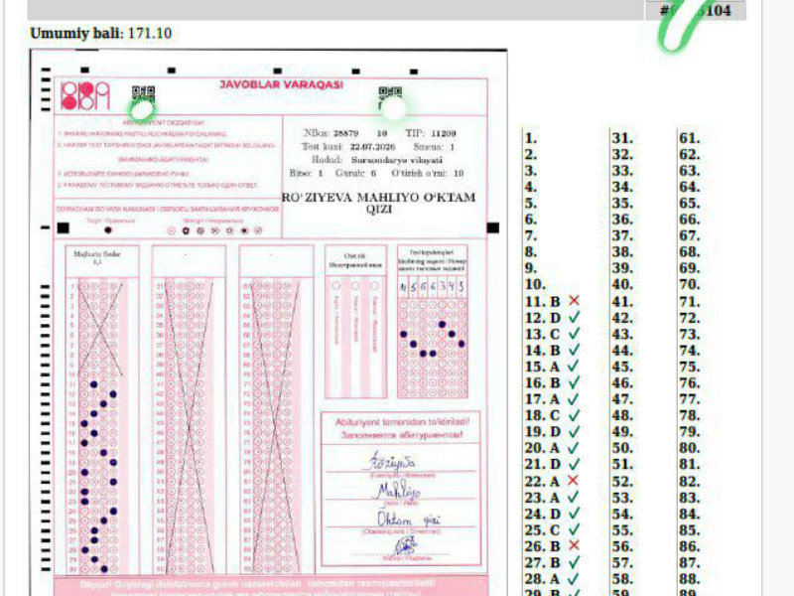Click the handwritten test booklet number boxes
Viewport: 794px width, 596px height.
point(432,287)
